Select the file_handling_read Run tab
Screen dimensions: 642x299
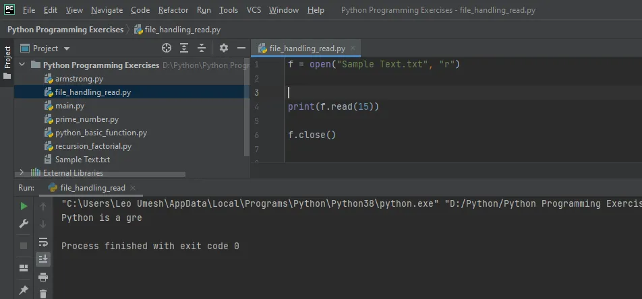(x=92, y=188)
